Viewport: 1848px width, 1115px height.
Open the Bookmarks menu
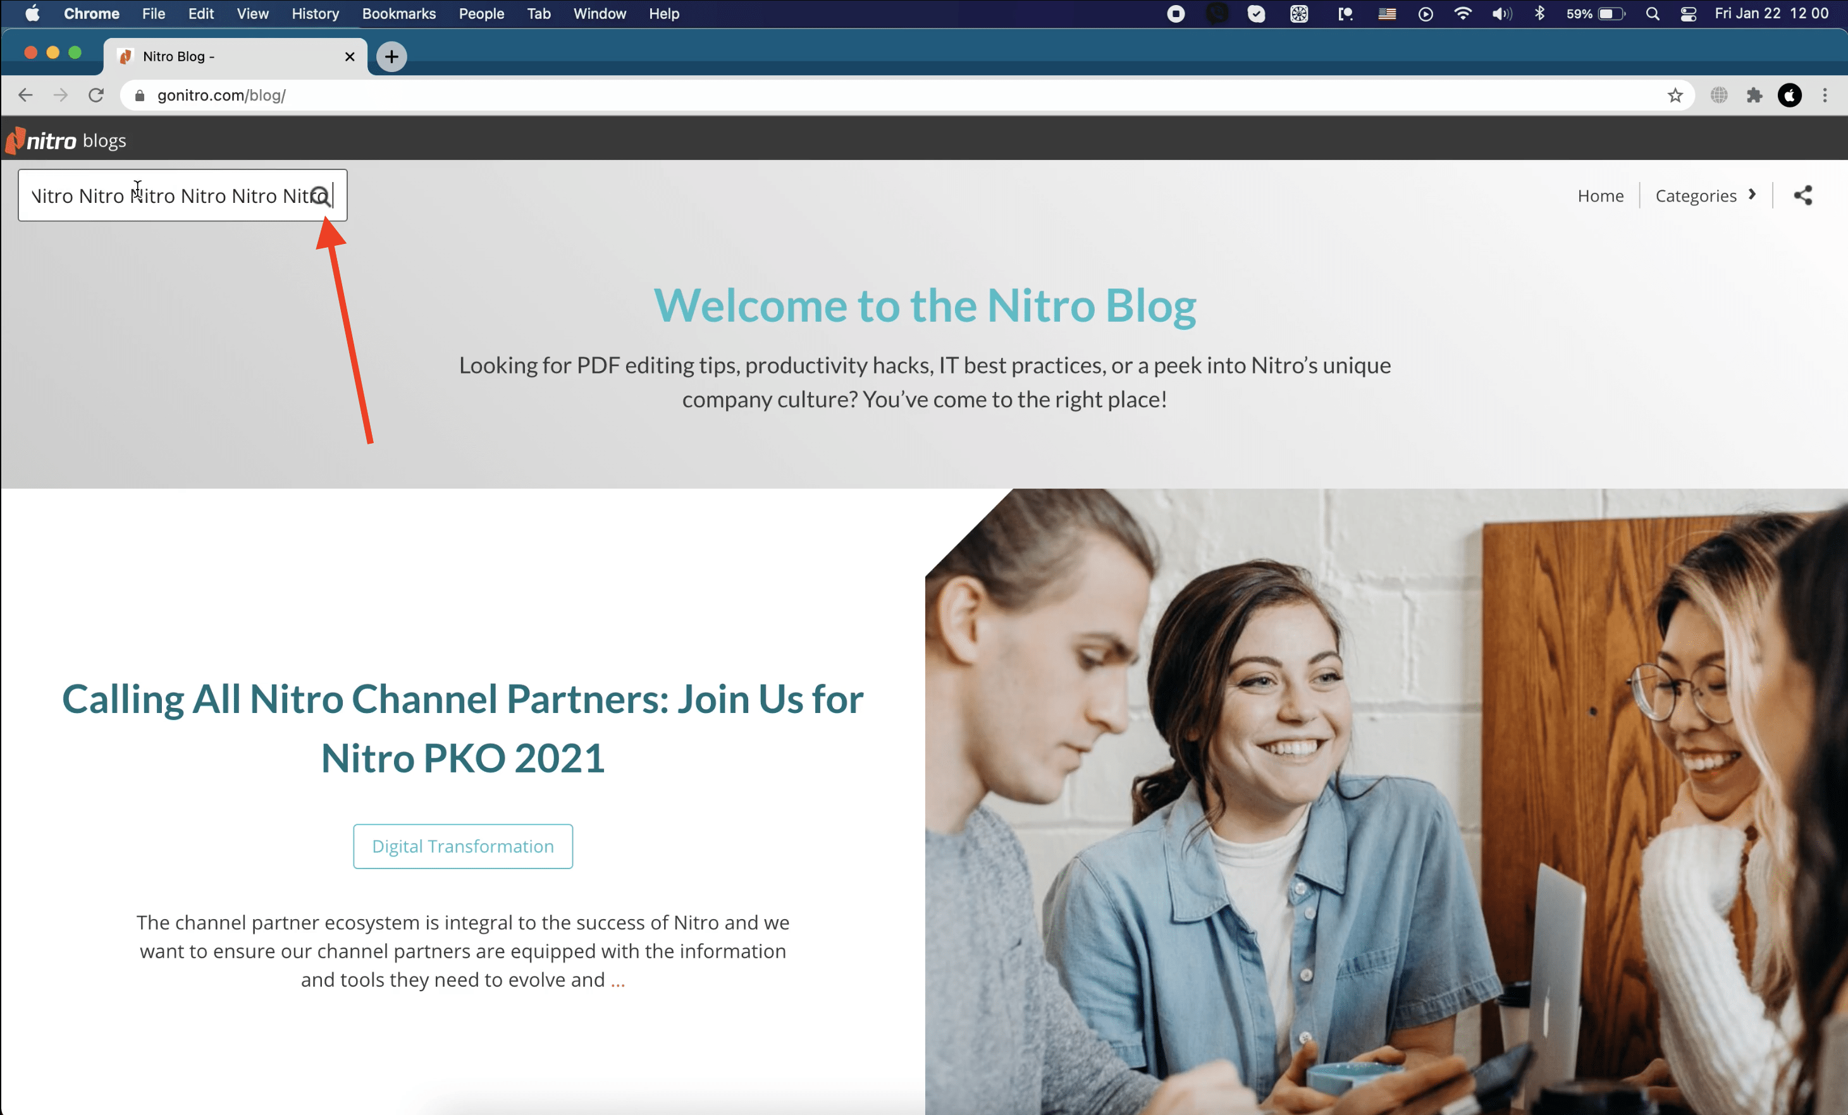pos(398,13)
